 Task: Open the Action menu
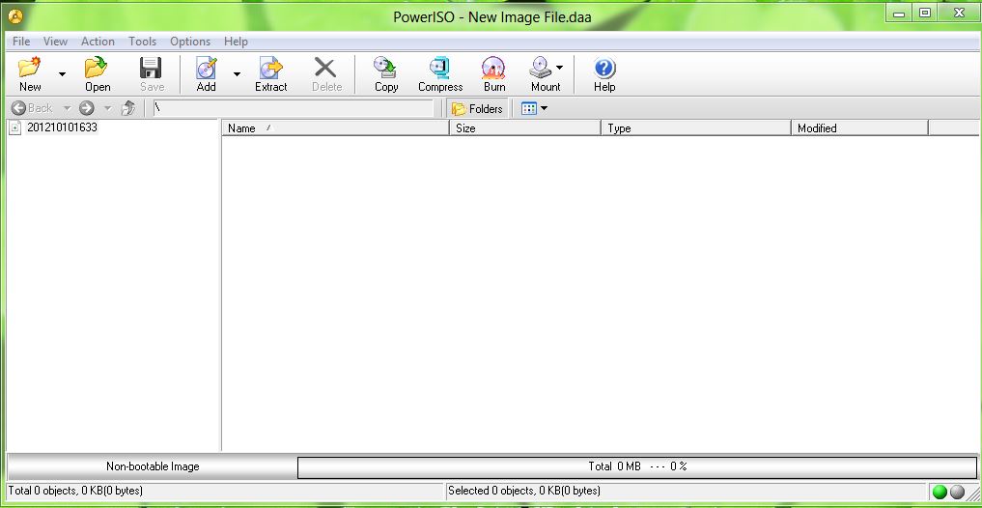pyautogui.click(x=98, y=42)
